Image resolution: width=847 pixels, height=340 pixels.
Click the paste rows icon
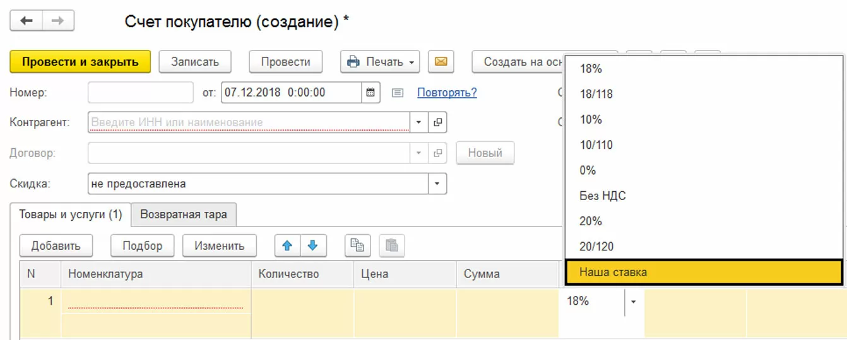391,246
